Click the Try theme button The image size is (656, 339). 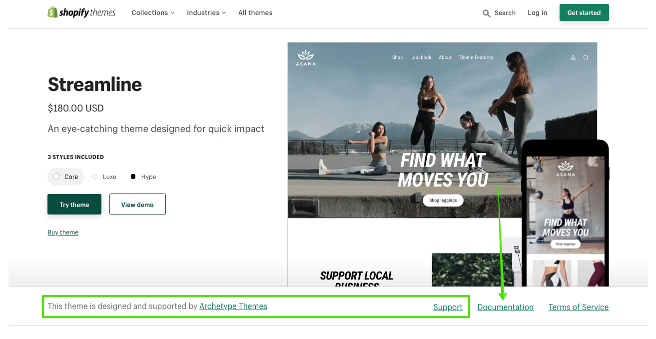point(74,204)
